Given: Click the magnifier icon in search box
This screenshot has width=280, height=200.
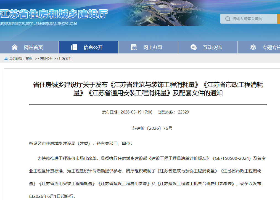Looking at the screenshot, I should [x=228, y=19].
